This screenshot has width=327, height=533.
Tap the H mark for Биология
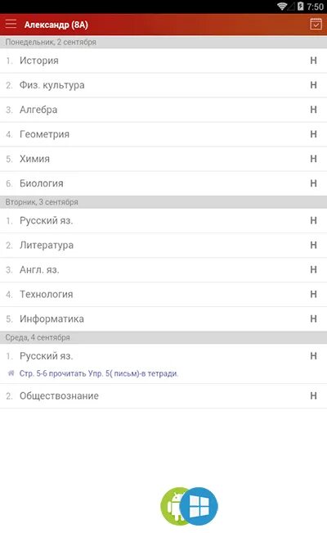(x=313, y=183)
